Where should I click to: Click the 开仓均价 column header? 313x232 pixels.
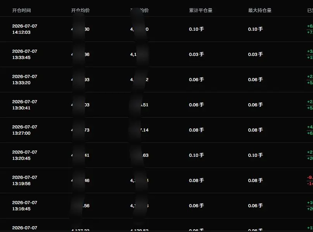[x=80, y=10]
